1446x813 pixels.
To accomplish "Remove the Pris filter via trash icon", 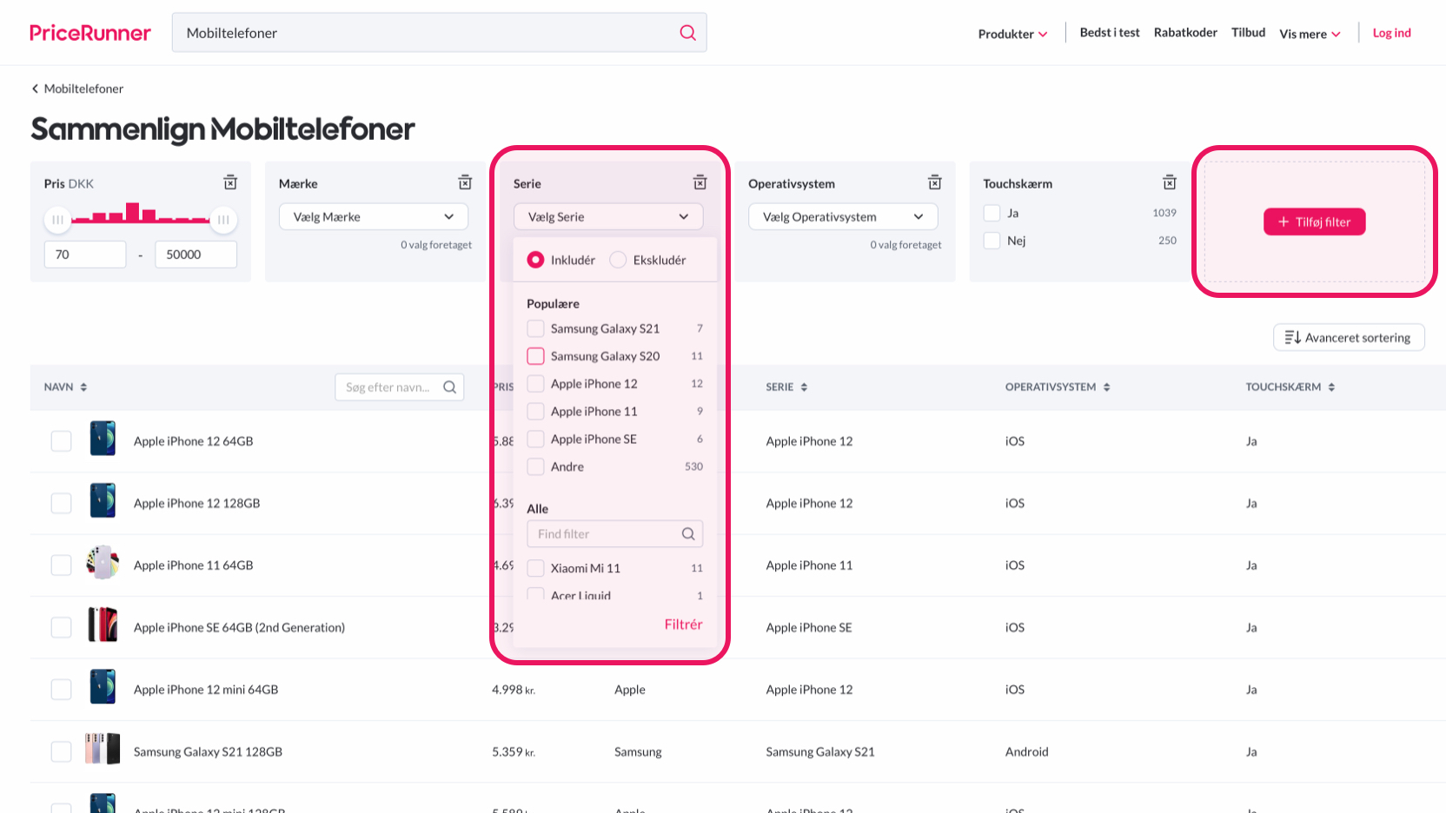I will click(x=230, y=182).
